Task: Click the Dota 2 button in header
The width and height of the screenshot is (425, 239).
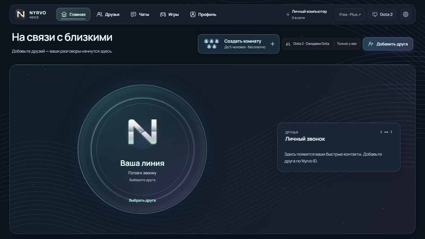Action: (382, 14)
